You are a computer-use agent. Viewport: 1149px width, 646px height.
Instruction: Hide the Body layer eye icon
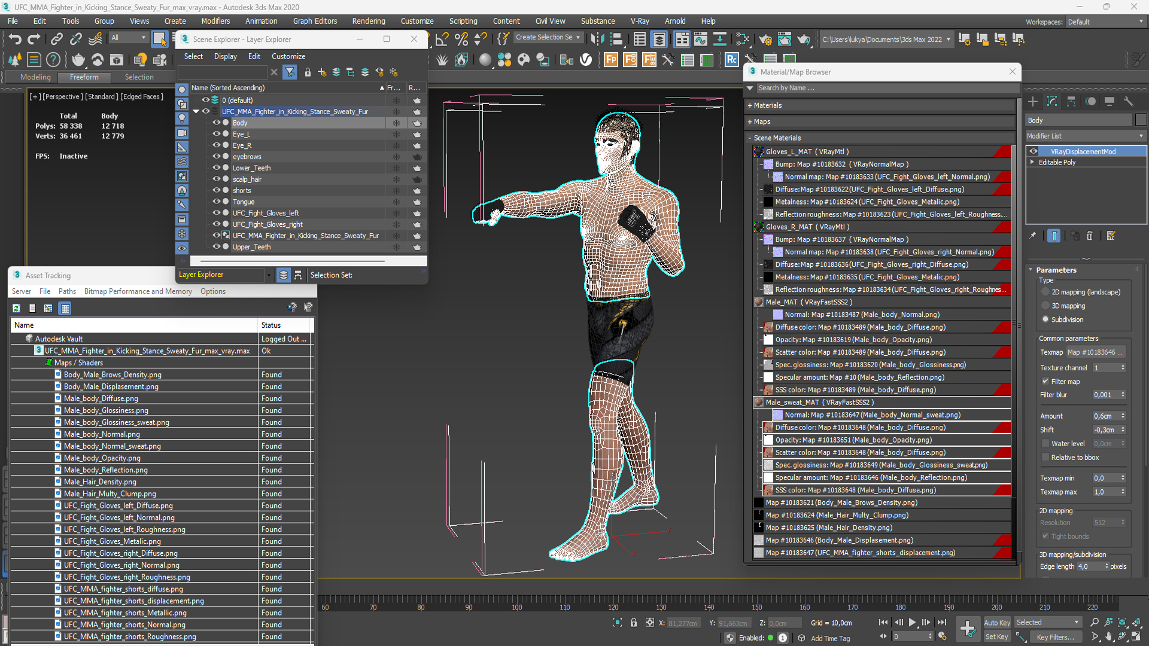point(217,123)
